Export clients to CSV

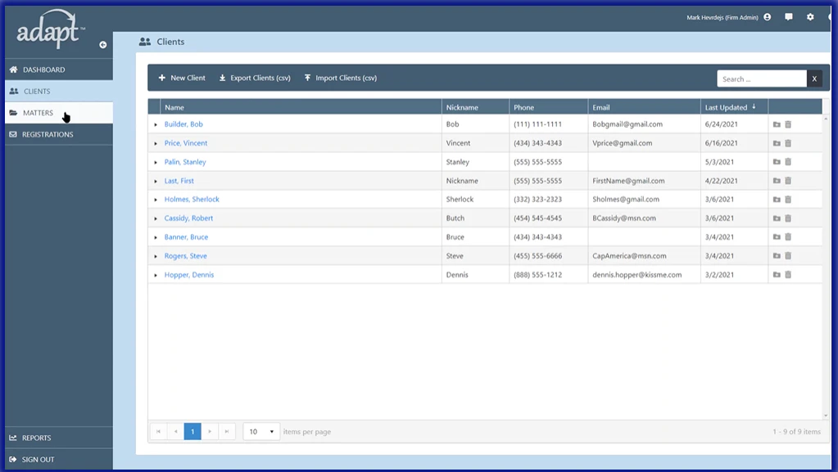(254, 78)
